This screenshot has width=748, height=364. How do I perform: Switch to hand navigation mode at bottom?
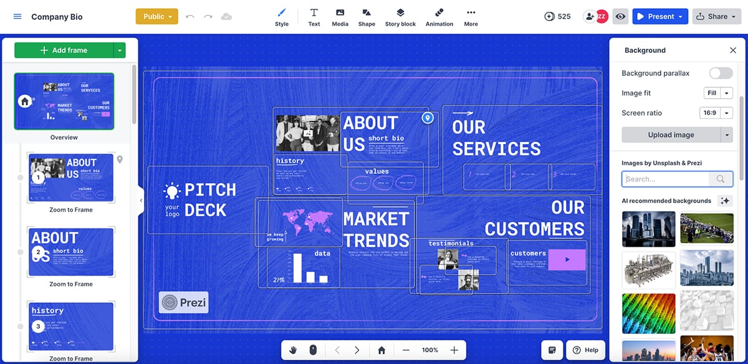coord(293,350)
